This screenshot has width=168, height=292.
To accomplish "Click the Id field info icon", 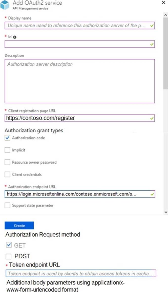I will point(15,37).
